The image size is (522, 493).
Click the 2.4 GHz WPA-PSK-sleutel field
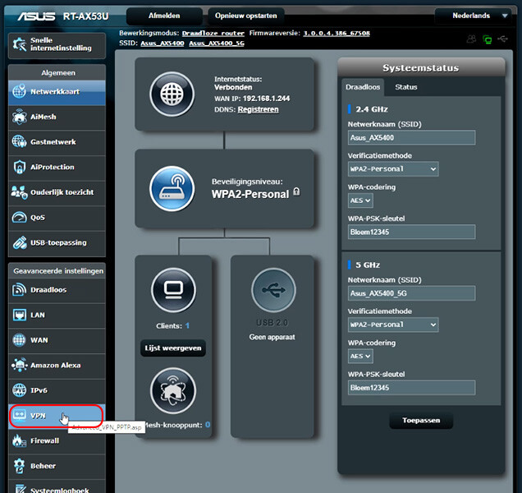[411, 232]
